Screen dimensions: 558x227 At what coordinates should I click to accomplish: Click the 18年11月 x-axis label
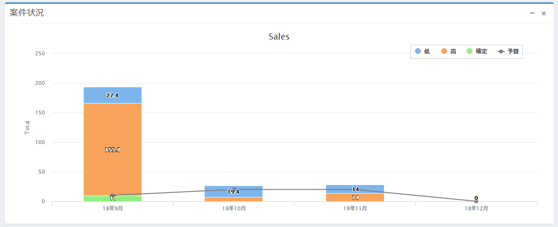point(355,208)
